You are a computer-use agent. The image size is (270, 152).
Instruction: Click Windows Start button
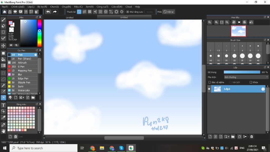point(5,148)
